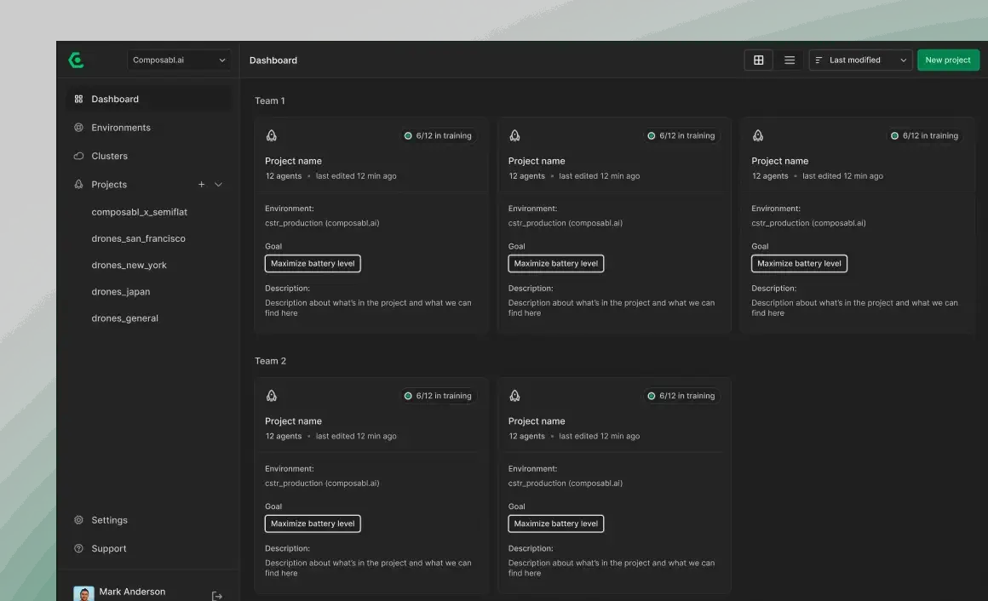The width and height of the screenshot is (988, 601).
Task: Add a project with the plus icon
Action: click(202, 185)
